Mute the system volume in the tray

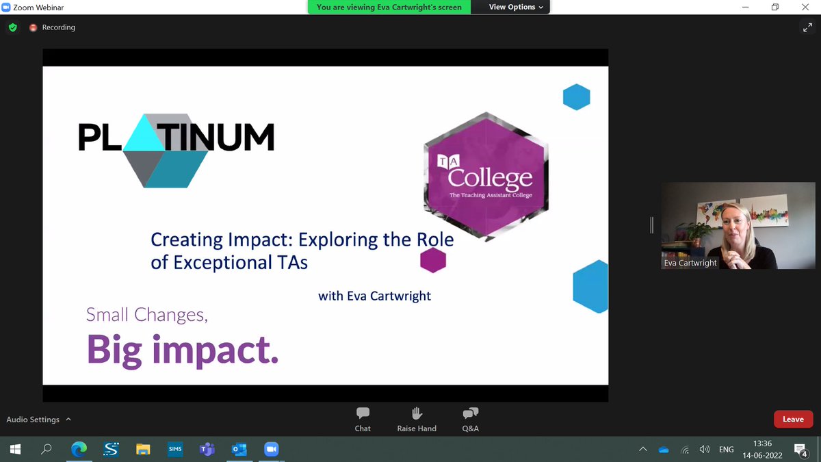705,449
